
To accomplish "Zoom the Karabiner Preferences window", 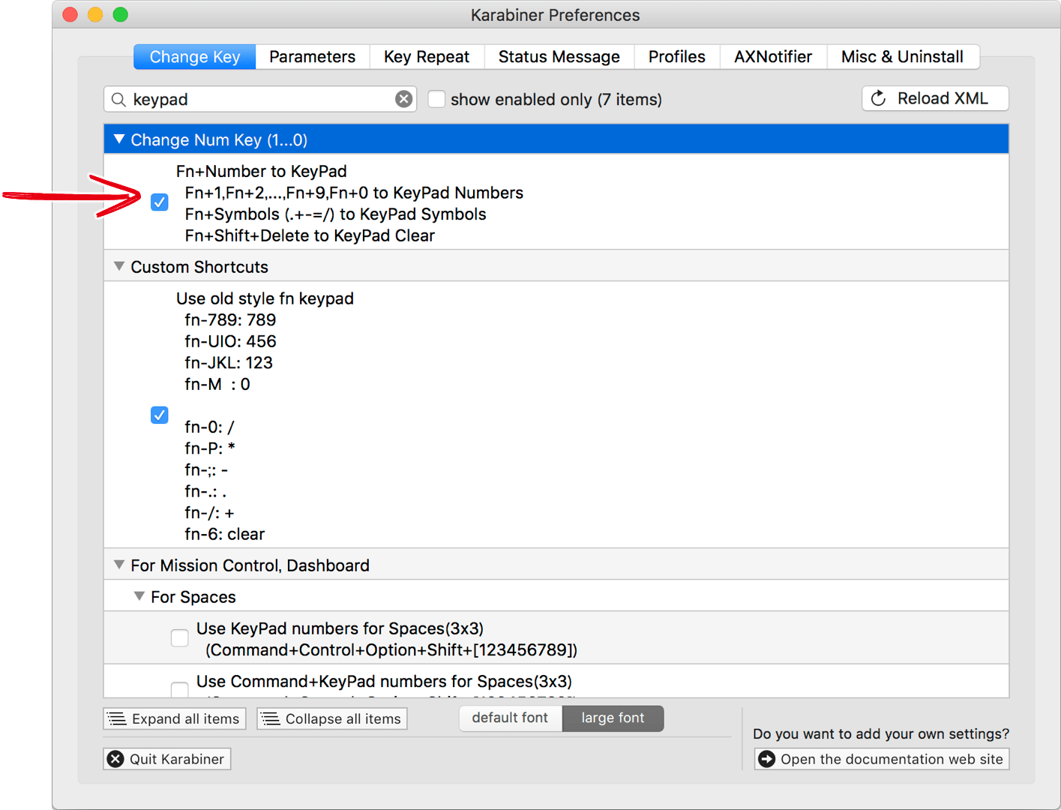I will click(x=121, y=14).
